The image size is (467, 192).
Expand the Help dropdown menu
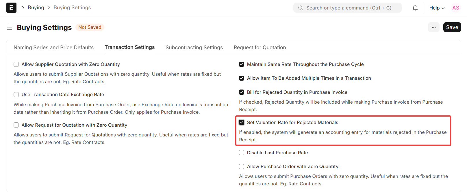tap(437, 8)
